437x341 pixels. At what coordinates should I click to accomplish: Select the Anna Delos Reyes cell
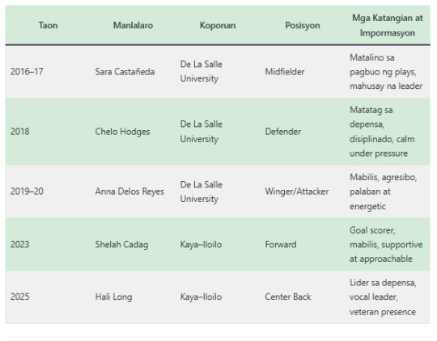coord(129,192)
